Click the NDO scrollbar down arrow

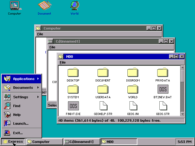point(182,114)
